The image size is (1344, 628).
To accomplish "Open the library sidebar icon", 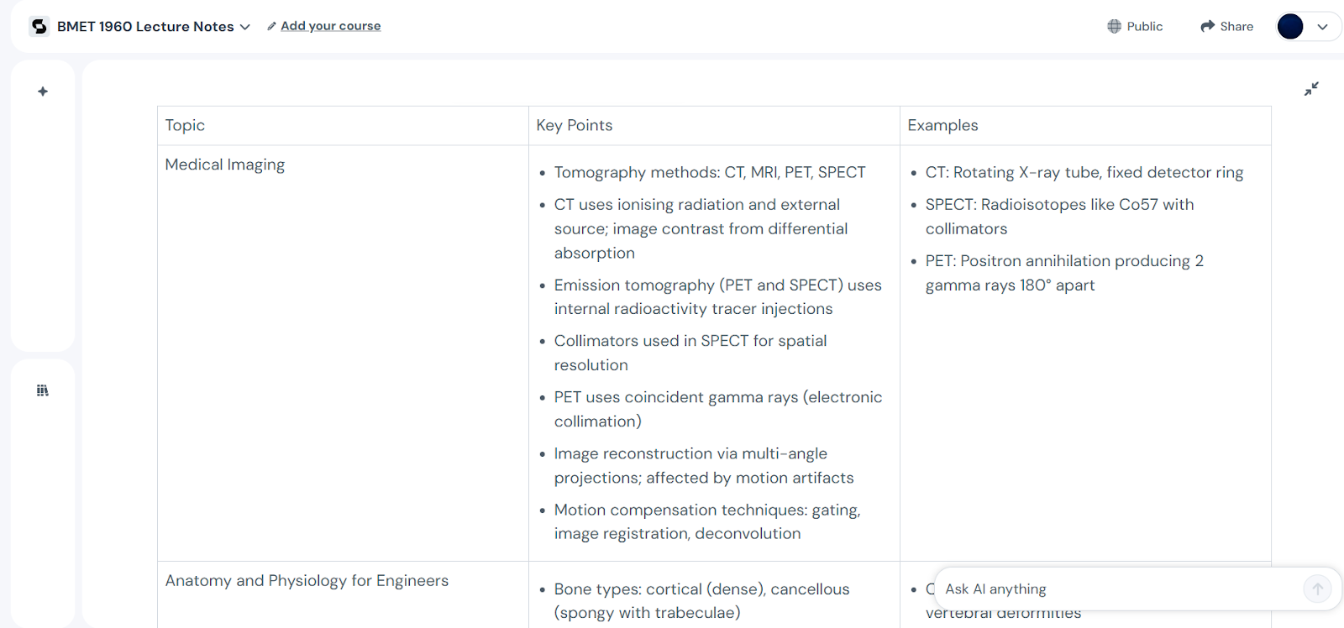I will tap(43, 390).
